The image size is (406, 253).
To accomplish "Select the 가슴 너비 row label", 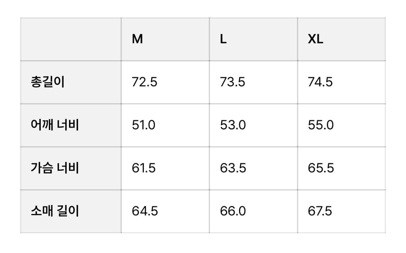I will (x=55, y=168).
